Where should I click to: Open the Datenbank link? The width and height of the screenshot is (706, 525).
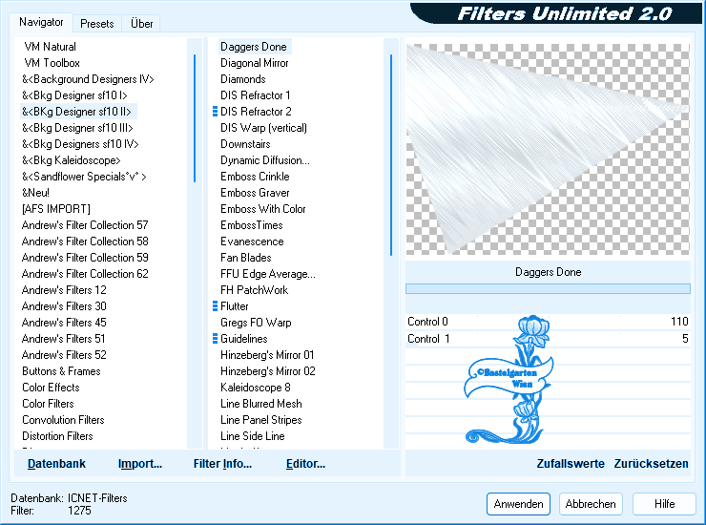click(x=56, y=463)
